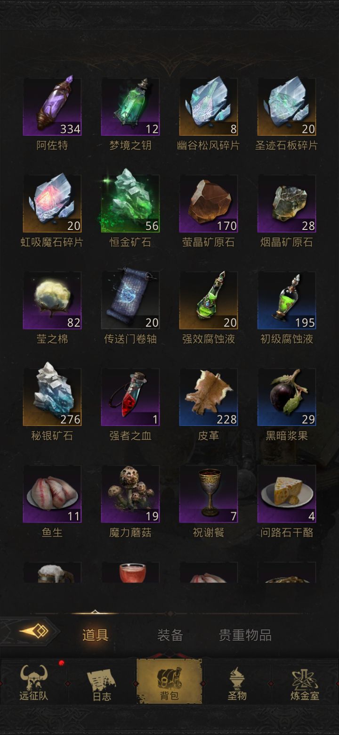Select the 初级腐蚀液 potion item
Viewport: 339px width, 735px height.
[287, 301]
